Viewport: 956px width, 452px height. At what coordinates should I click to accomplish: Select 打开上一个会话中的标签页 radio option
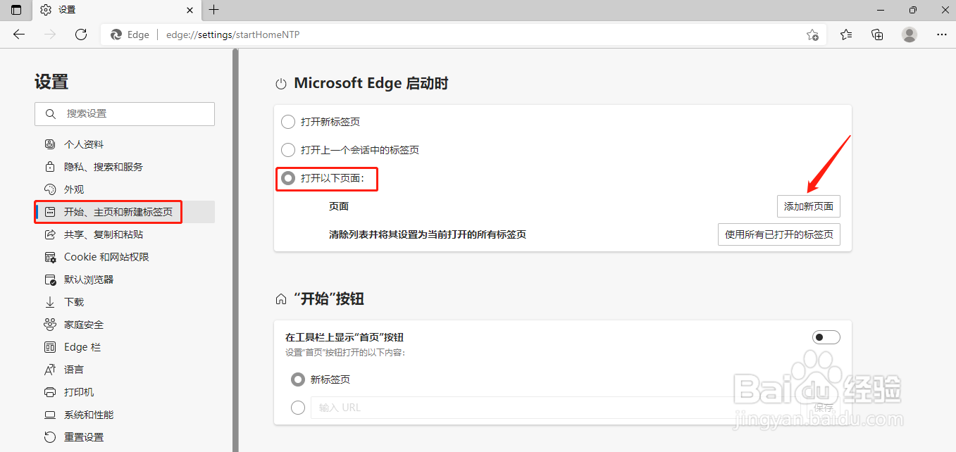[288, 150]
